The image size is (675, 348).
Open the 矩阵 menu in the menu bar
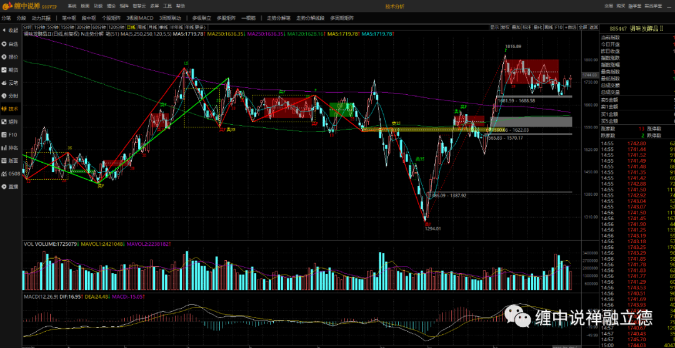point(124,6)
